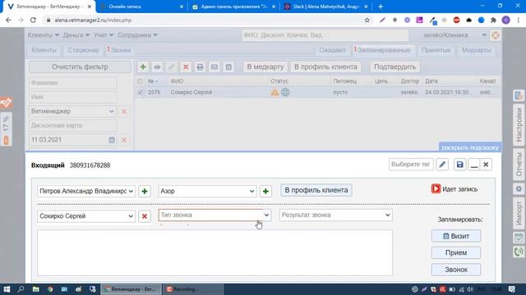Click В профиль клиента in the top toolbar

(325, 67)
